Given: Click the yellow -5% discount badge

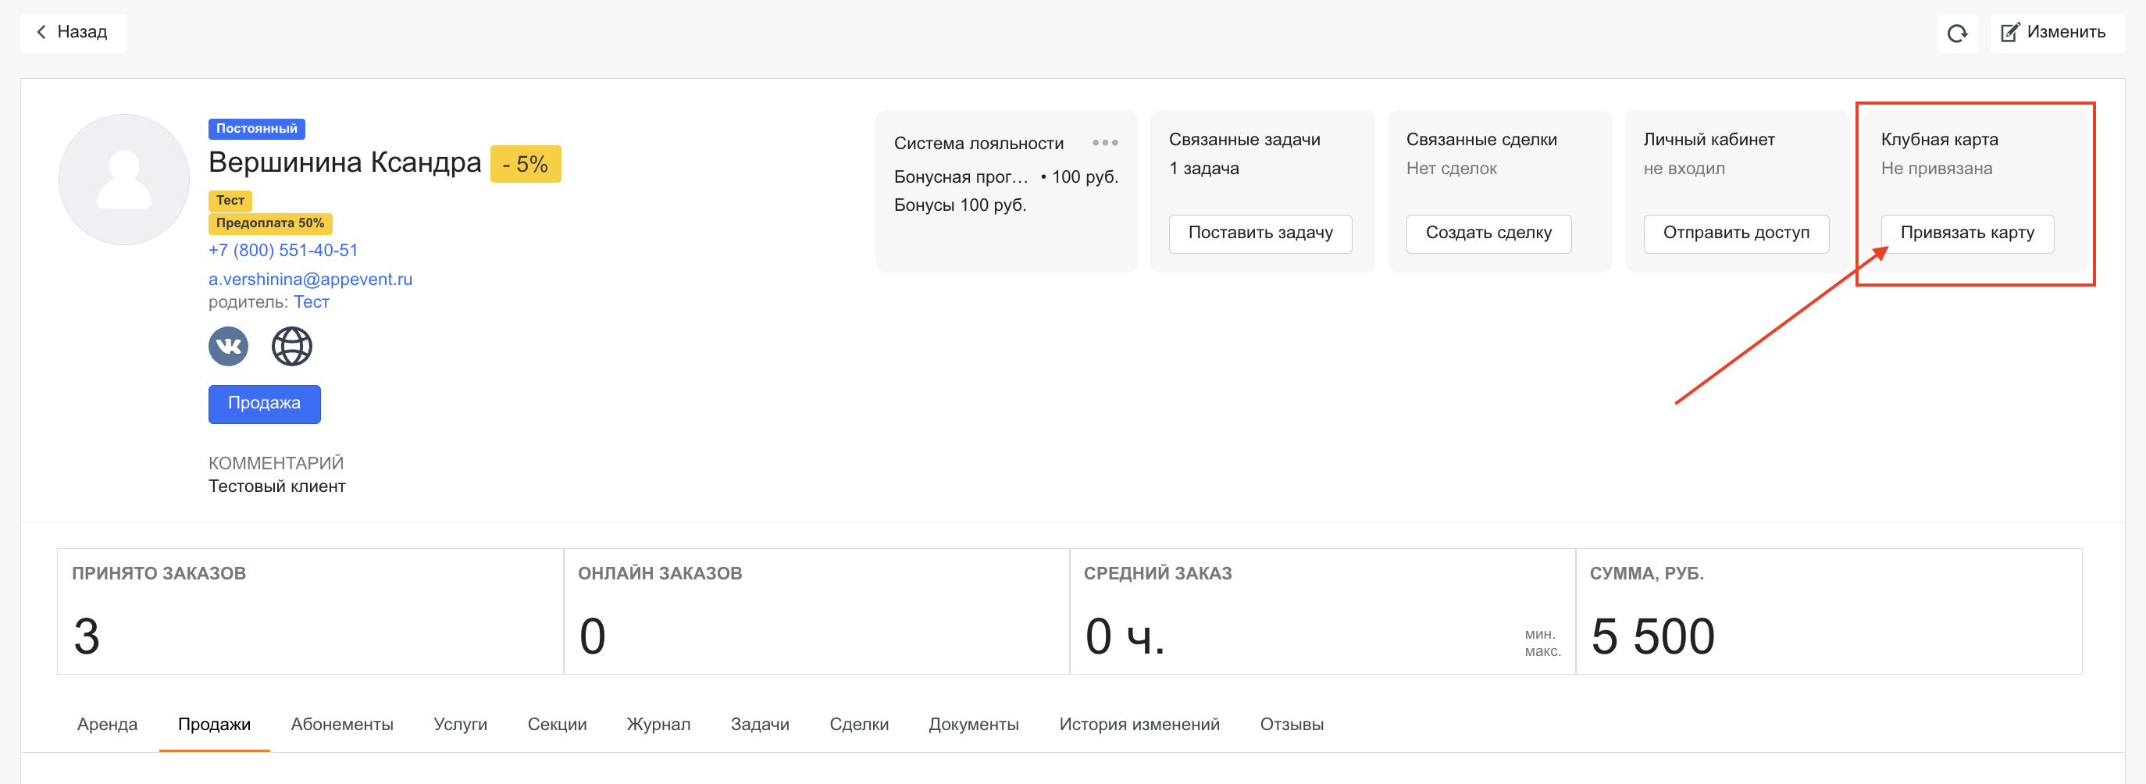Looking at the screenshot, I should tap(525, 164).
